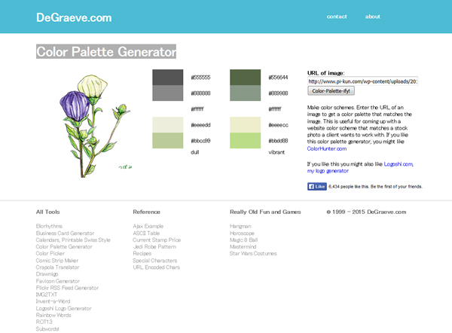This screenshot has height=333, width=452.
Task: Open Favicon Generator link
Action: (58, 281)
